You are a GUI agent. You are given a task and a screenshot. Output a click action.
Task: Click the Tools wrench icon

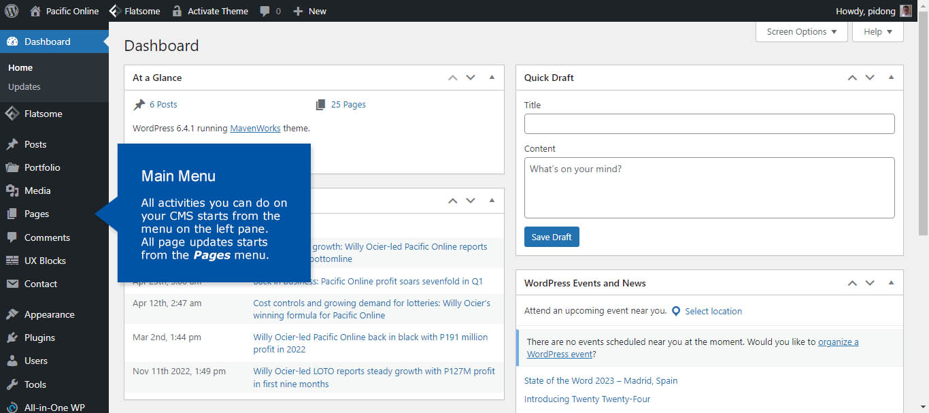(12, 384)
